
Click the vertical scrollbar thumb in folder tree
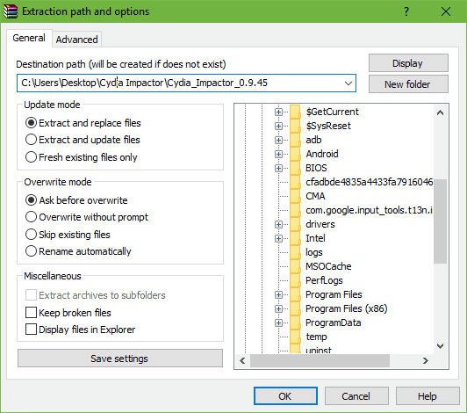440,221
